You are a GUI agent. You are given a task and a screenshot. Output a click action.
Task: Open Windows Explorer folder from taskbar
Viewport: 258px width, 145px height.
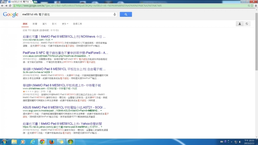click(x=14, y=142)
